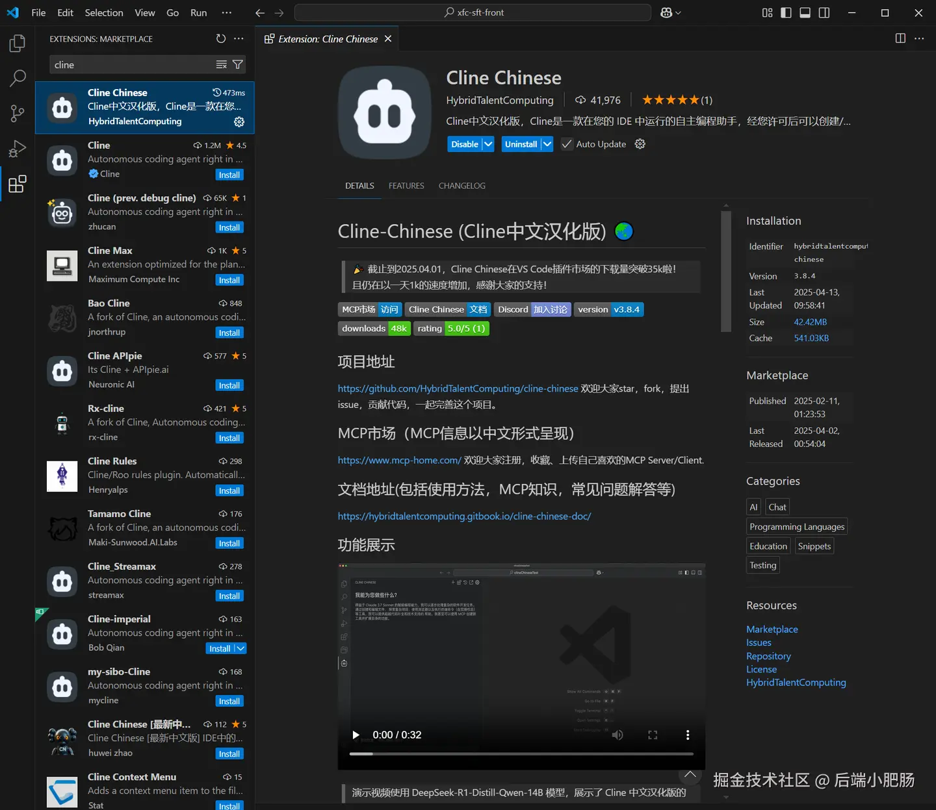936x810 pixels.
Task: Switch to the CHANGELOG tab
Action: [462, 186]
